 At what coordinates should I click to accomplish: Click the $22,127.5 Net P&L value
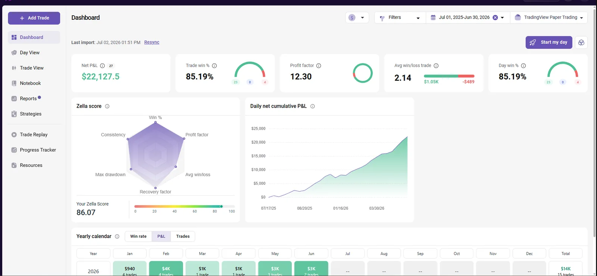click(101, 77)
